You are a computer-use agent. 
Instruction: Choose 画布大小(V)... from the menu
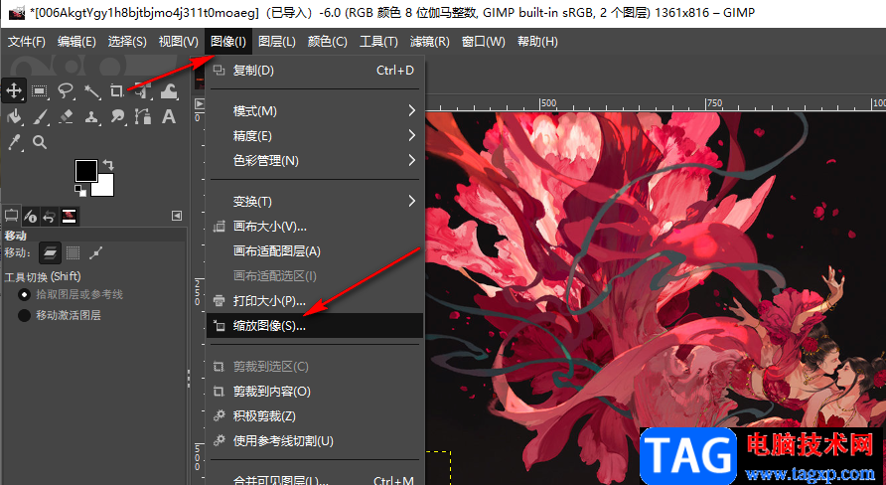[x=315, y=227]
